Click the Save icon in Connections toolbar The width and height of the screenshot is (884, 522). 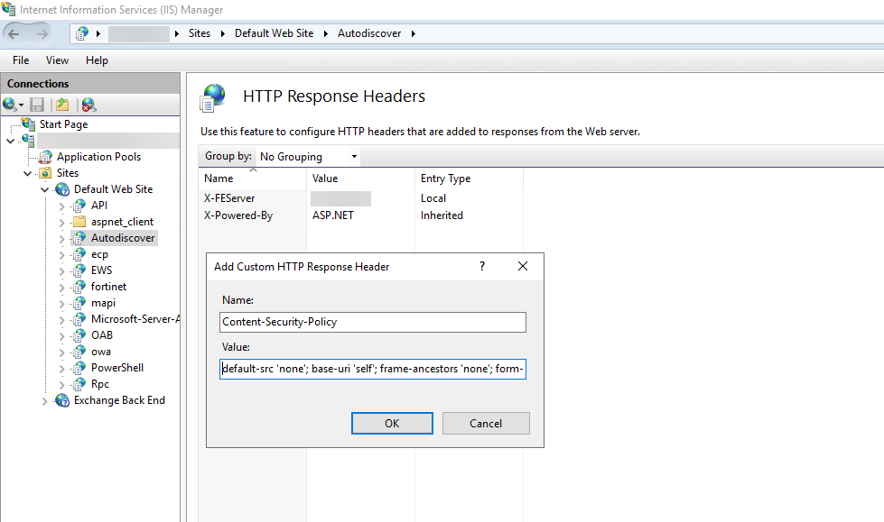[37, 105]
